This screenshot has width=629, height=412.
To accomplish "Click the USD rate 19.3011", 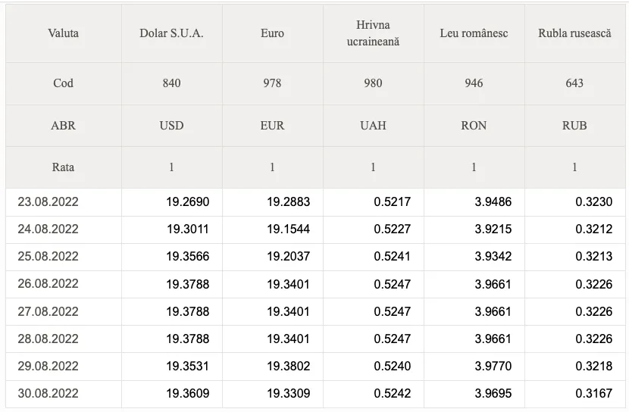I will click(x=188, y=229).
